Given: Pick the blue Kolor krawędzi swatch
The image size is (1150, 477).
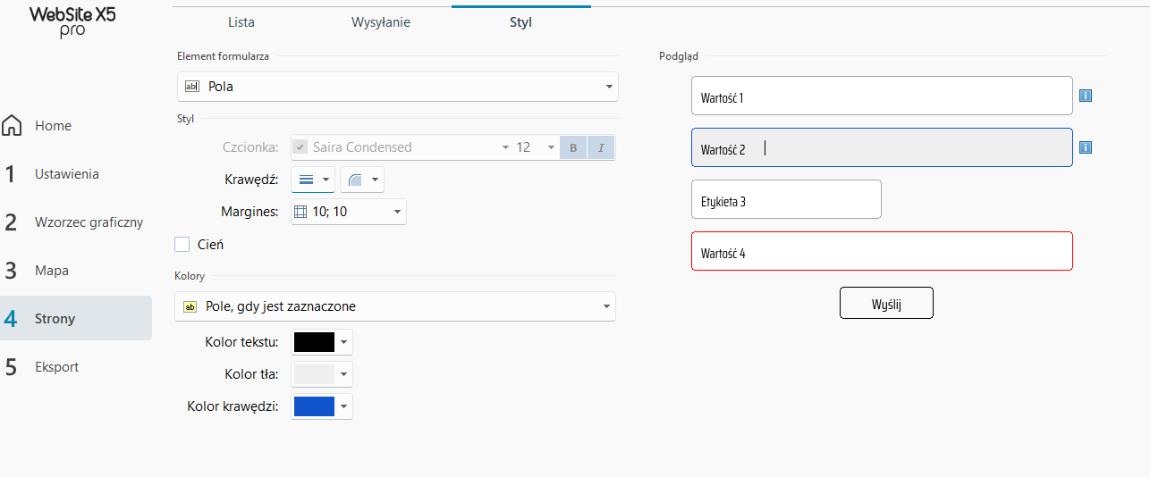Looking at the screenshot, I should coord(314,406).
